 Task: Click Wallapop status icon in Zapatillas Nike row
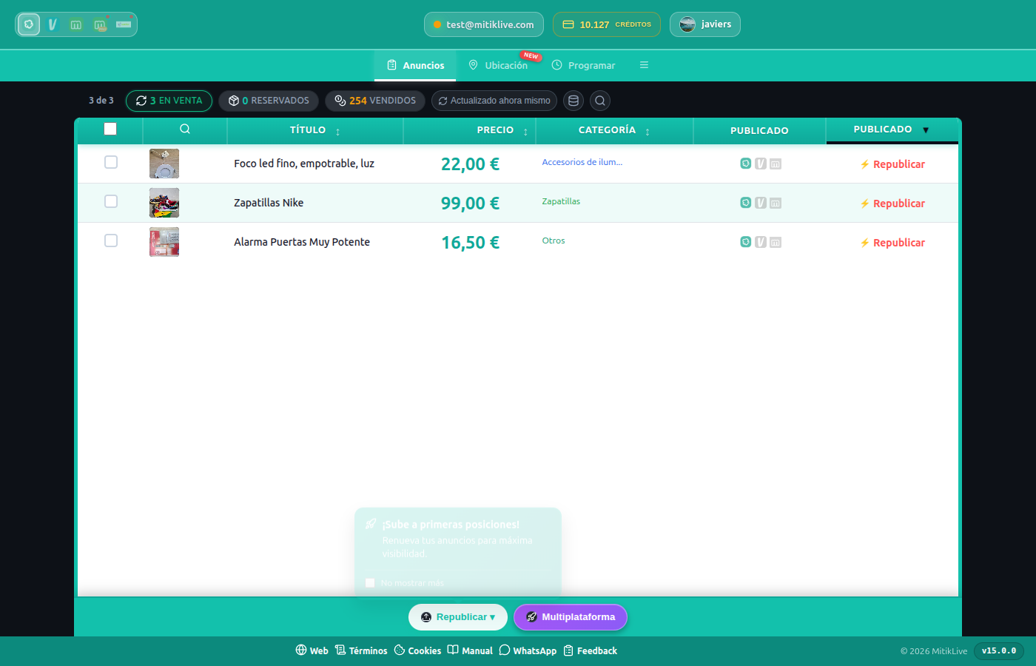(x=746, y=203)
